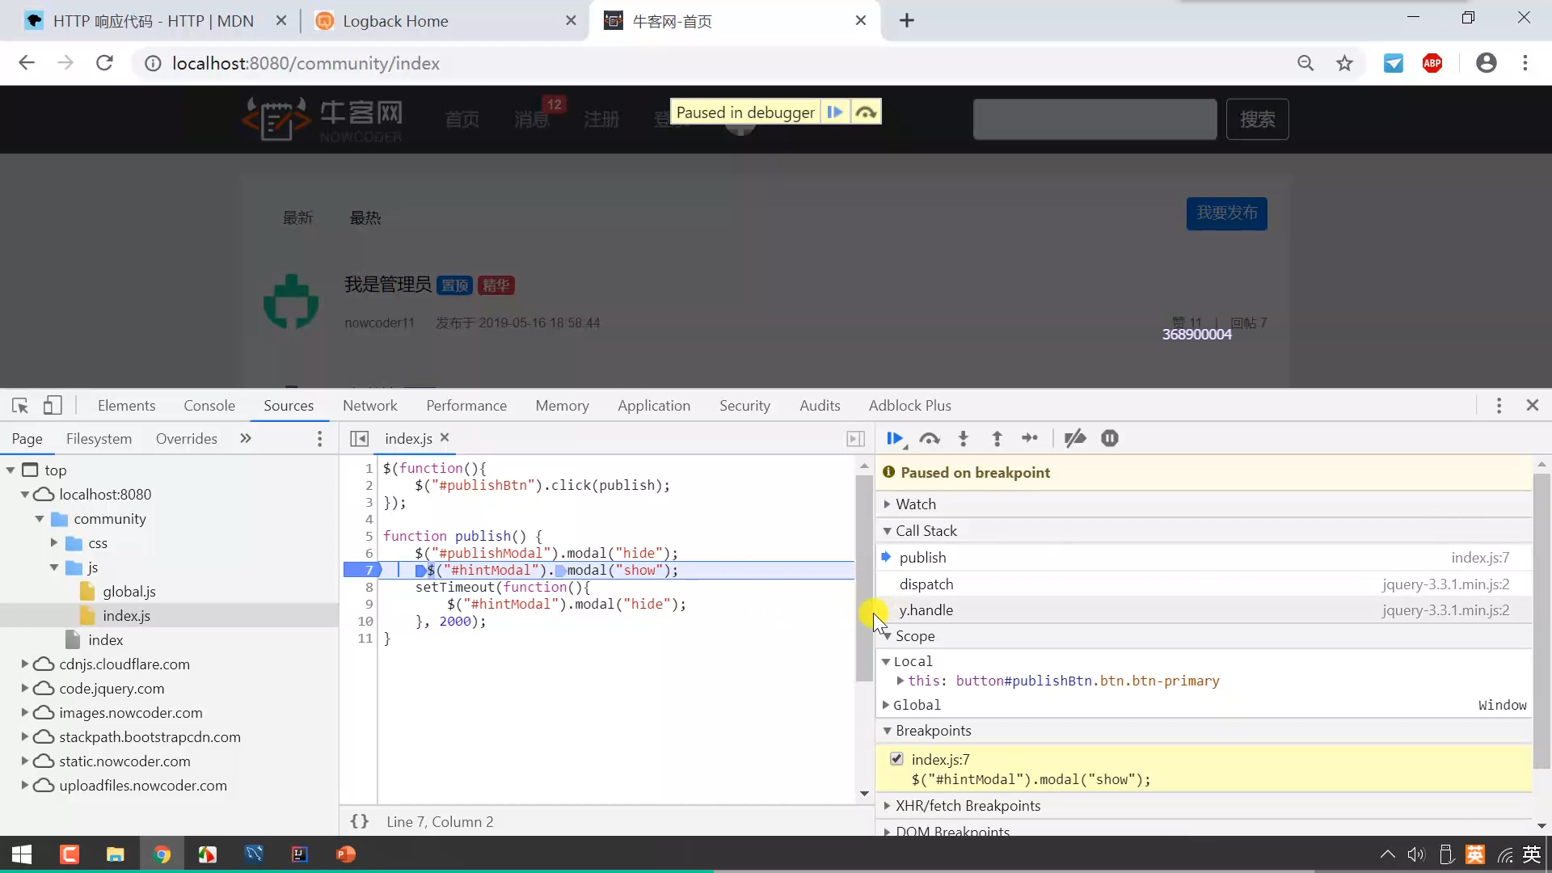Image resolution: width=1552 pixels, height=873 pixels.
Task: Open the Console tab
Action: click(209, 405)
